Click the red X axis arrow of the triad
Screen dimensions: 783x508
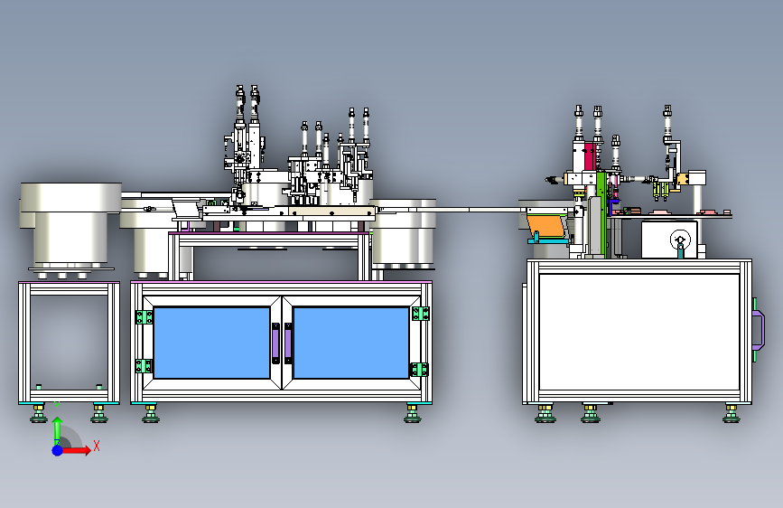coord(76,450)
